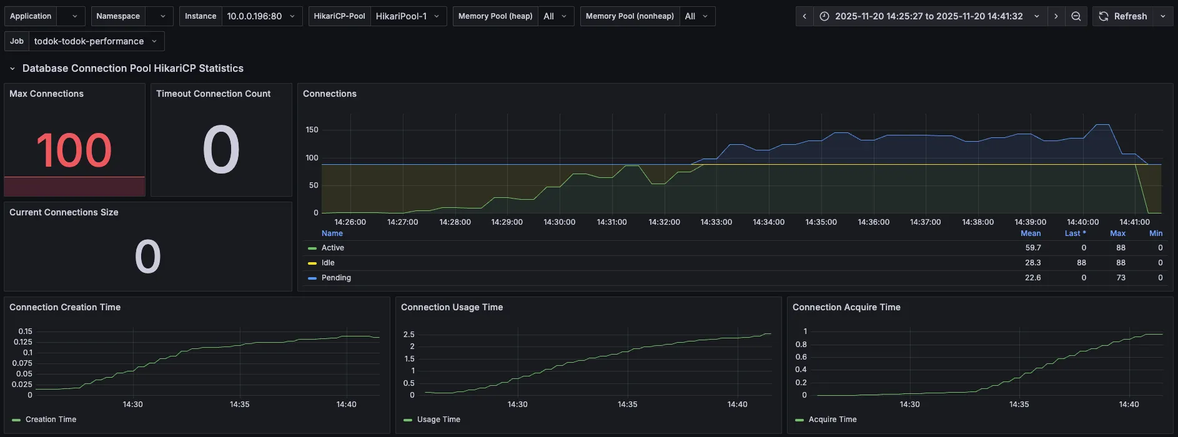Click the Max Connections panel title
This screenshot has width=1178, height=437.
[46, 94]
